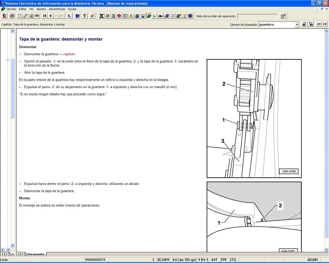
Task: Click the blue 't..' toolbar icon
Action: pos(70,16)
